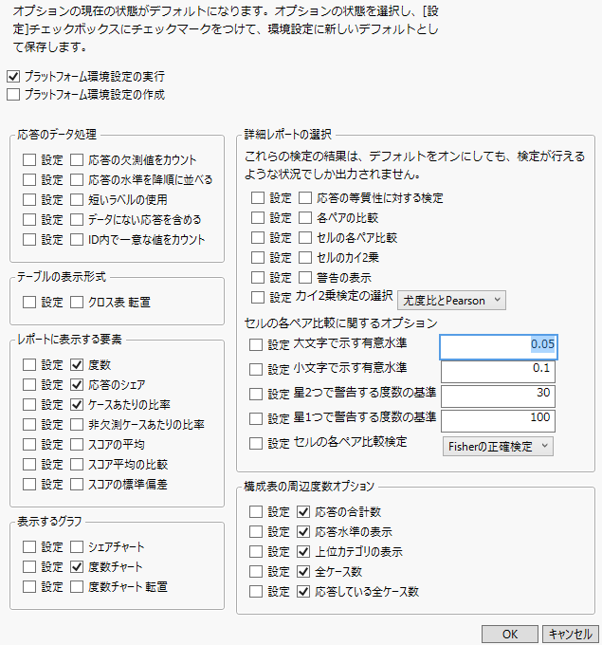This screenshot has width=602, height=645.
Task: Check スコア平均の比較 option
Action: 77,465
